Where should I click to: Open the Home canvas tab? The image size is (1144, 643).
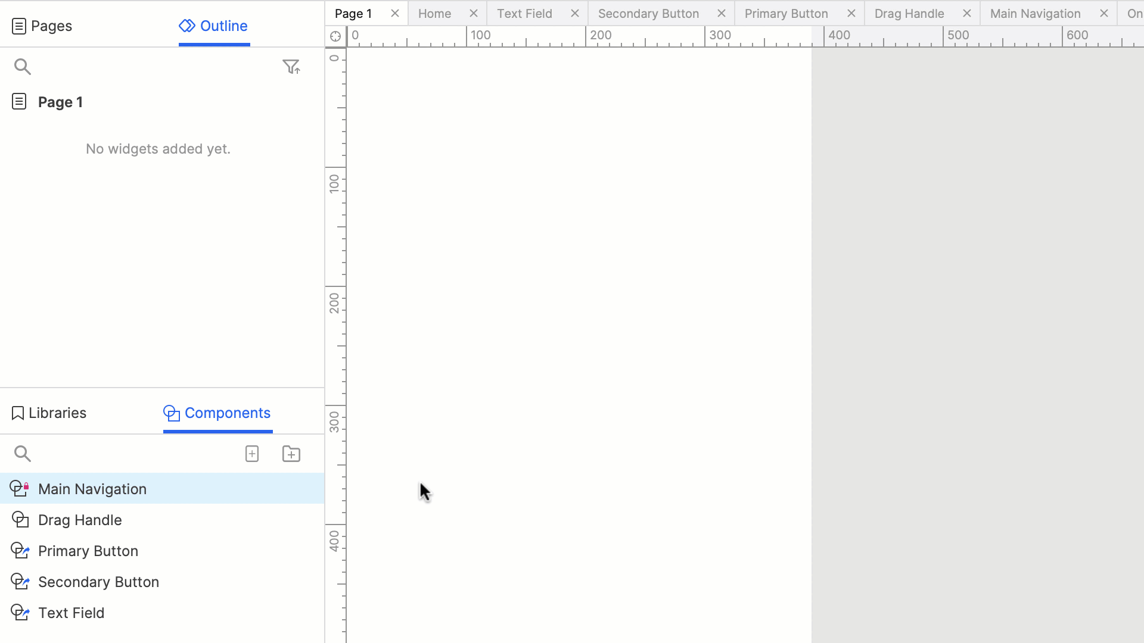(434, 14)
